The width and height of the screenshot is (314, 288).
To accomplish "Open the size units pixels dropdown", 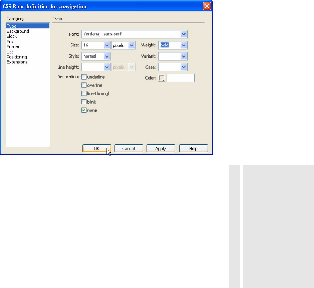I will coord(132,45).
